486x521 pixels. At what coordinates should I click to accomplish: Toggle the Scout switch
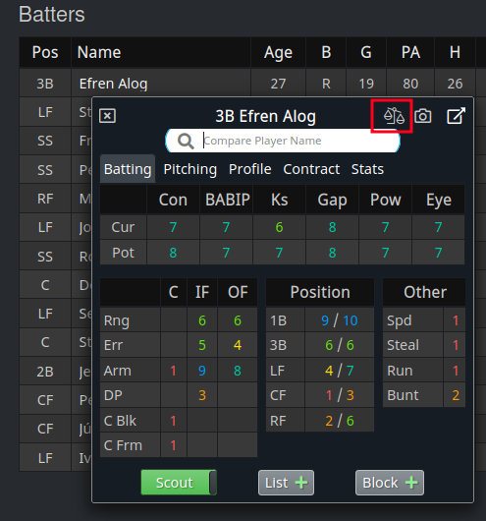coord(179,483)
